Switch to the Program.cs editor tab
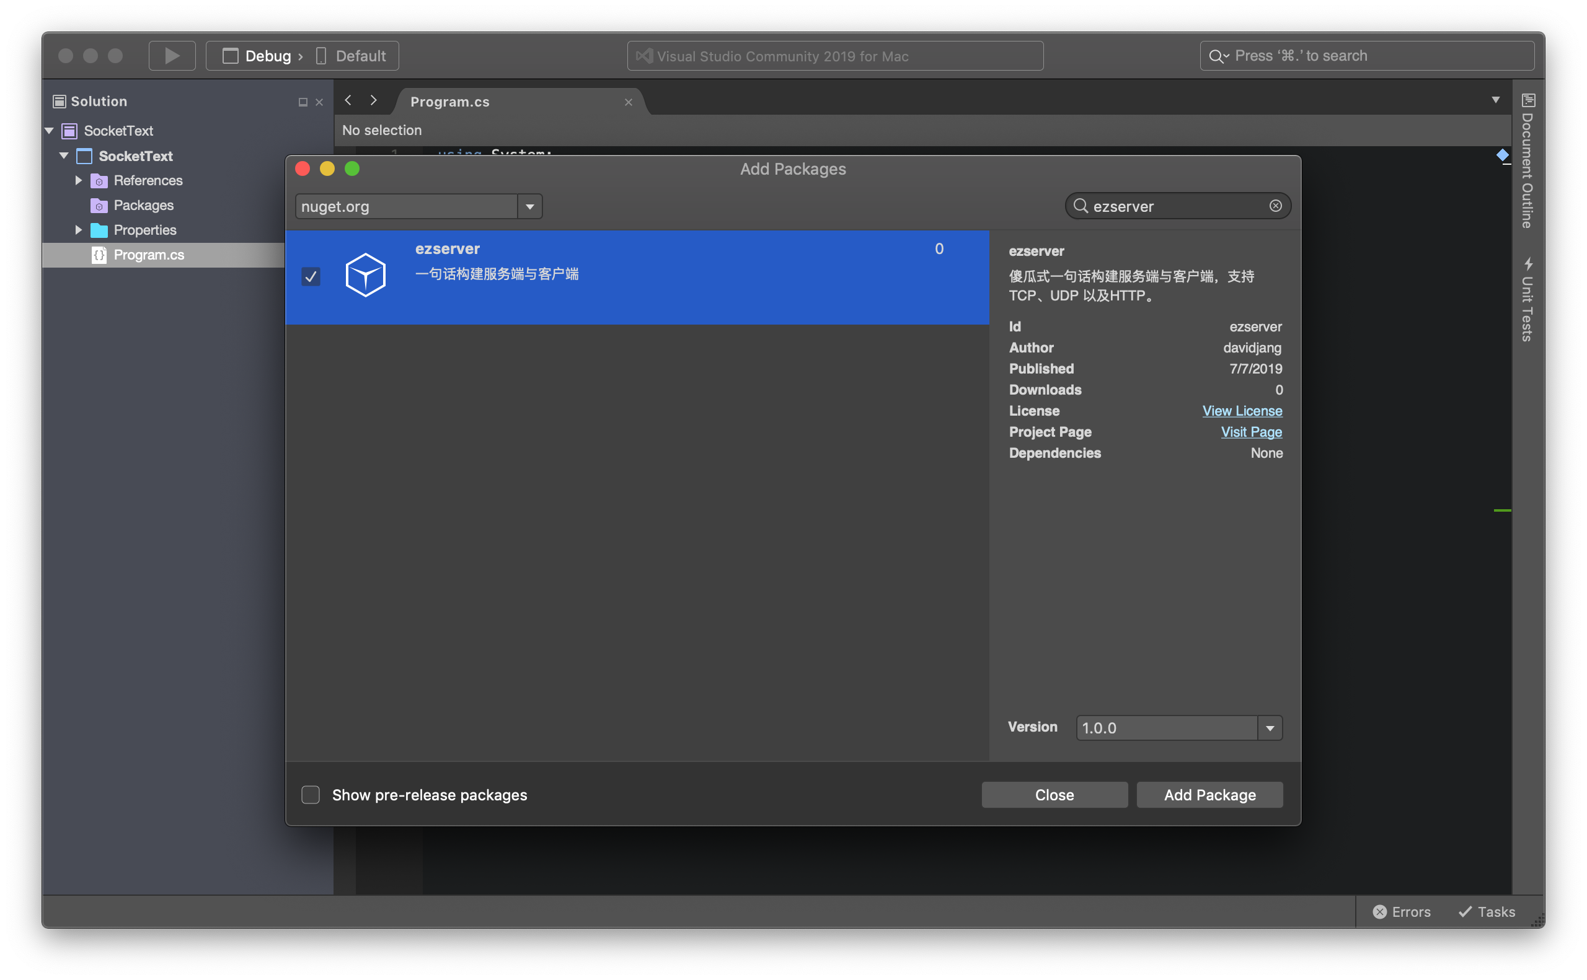This screenshot has height=980, width=1587. [x=449, y=102]
